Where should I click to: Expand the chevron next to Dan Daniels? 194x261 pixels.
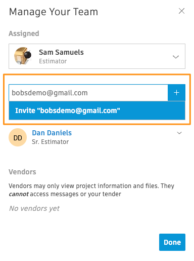tap(179, 133)
